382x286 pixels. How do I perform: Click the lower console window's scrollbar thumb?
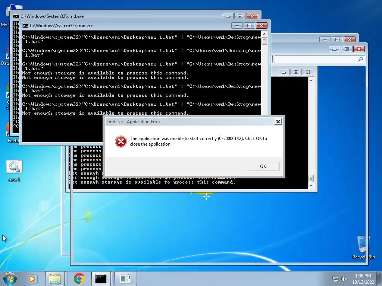(311, 178)
